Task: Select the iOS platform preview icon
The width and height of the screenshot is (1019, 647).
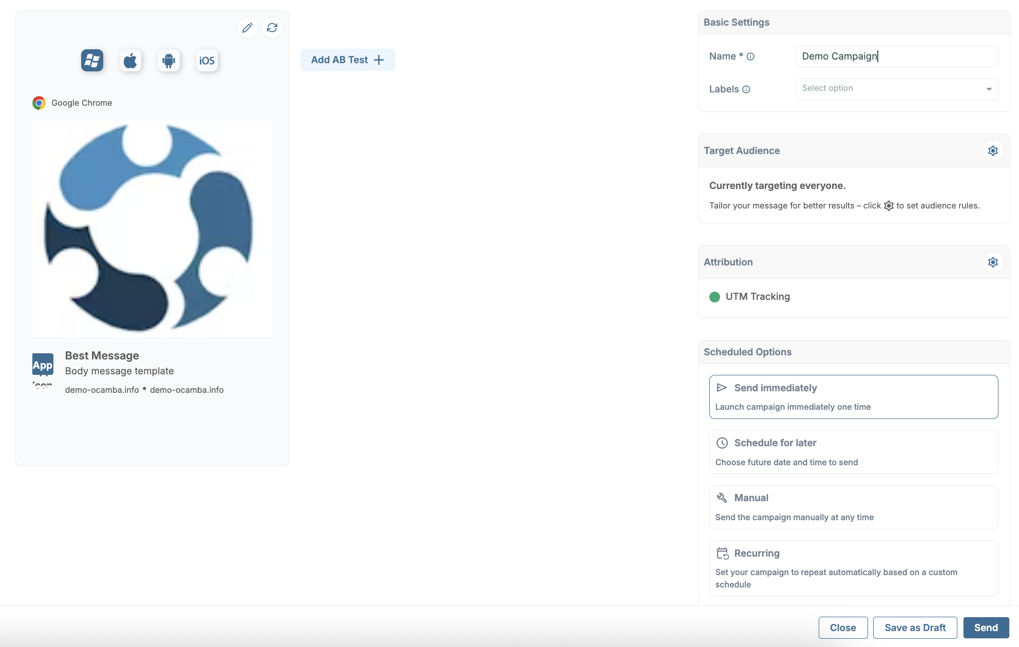Action: pos(206,61)
